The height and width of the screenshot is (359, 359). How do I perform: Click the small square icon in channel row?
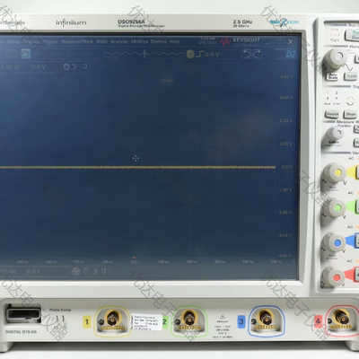point(85,66)
